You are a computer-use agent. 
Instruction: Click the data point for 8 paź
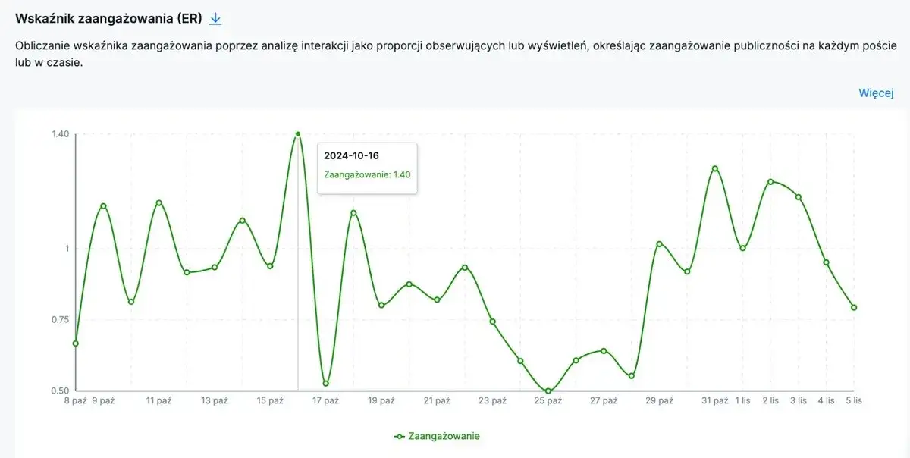click(76, 343)
